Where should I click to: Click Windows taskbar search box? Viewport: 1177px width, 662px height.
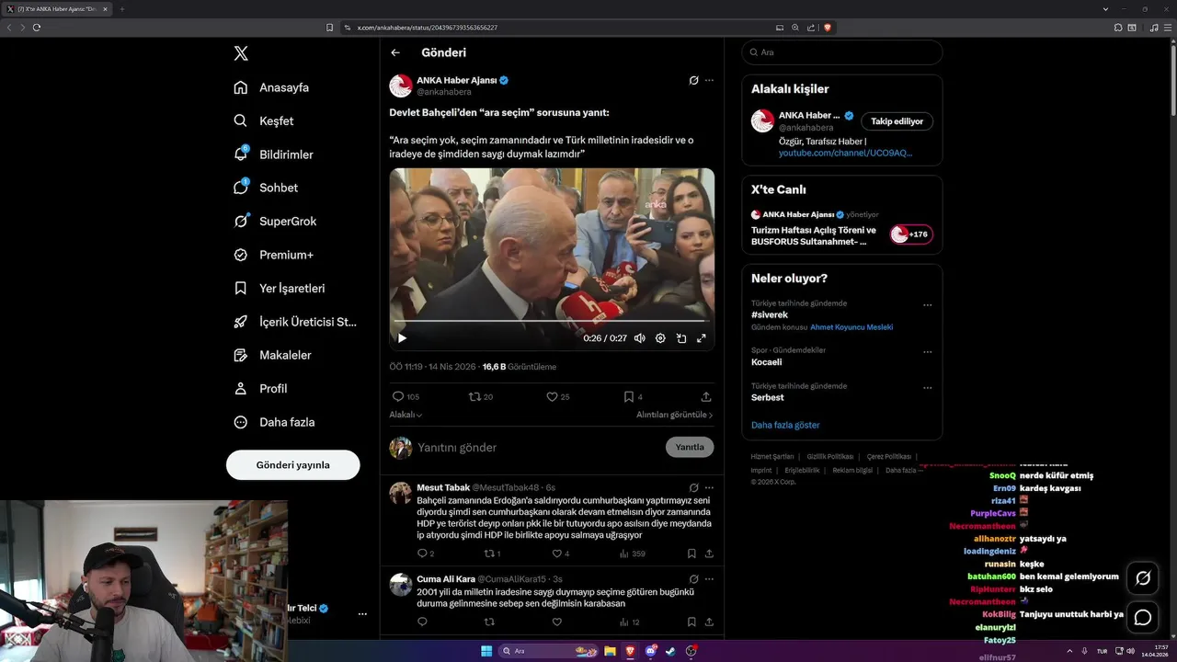pos(550,651)
